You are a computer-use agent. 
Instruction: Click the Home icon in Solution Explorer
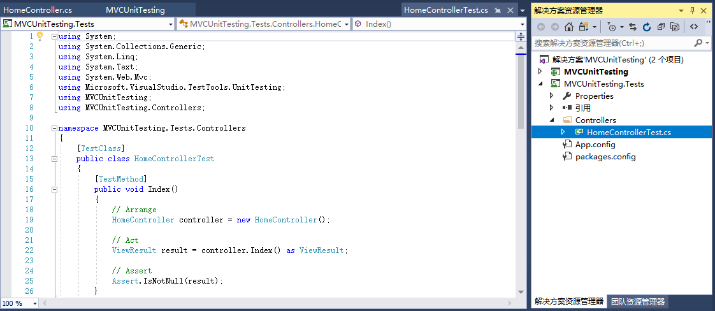[x=569, y=27]
